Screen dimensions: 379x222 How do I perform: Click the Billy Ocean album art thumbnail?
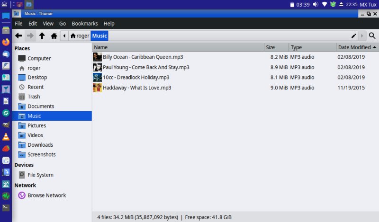[x=97, y=57]
